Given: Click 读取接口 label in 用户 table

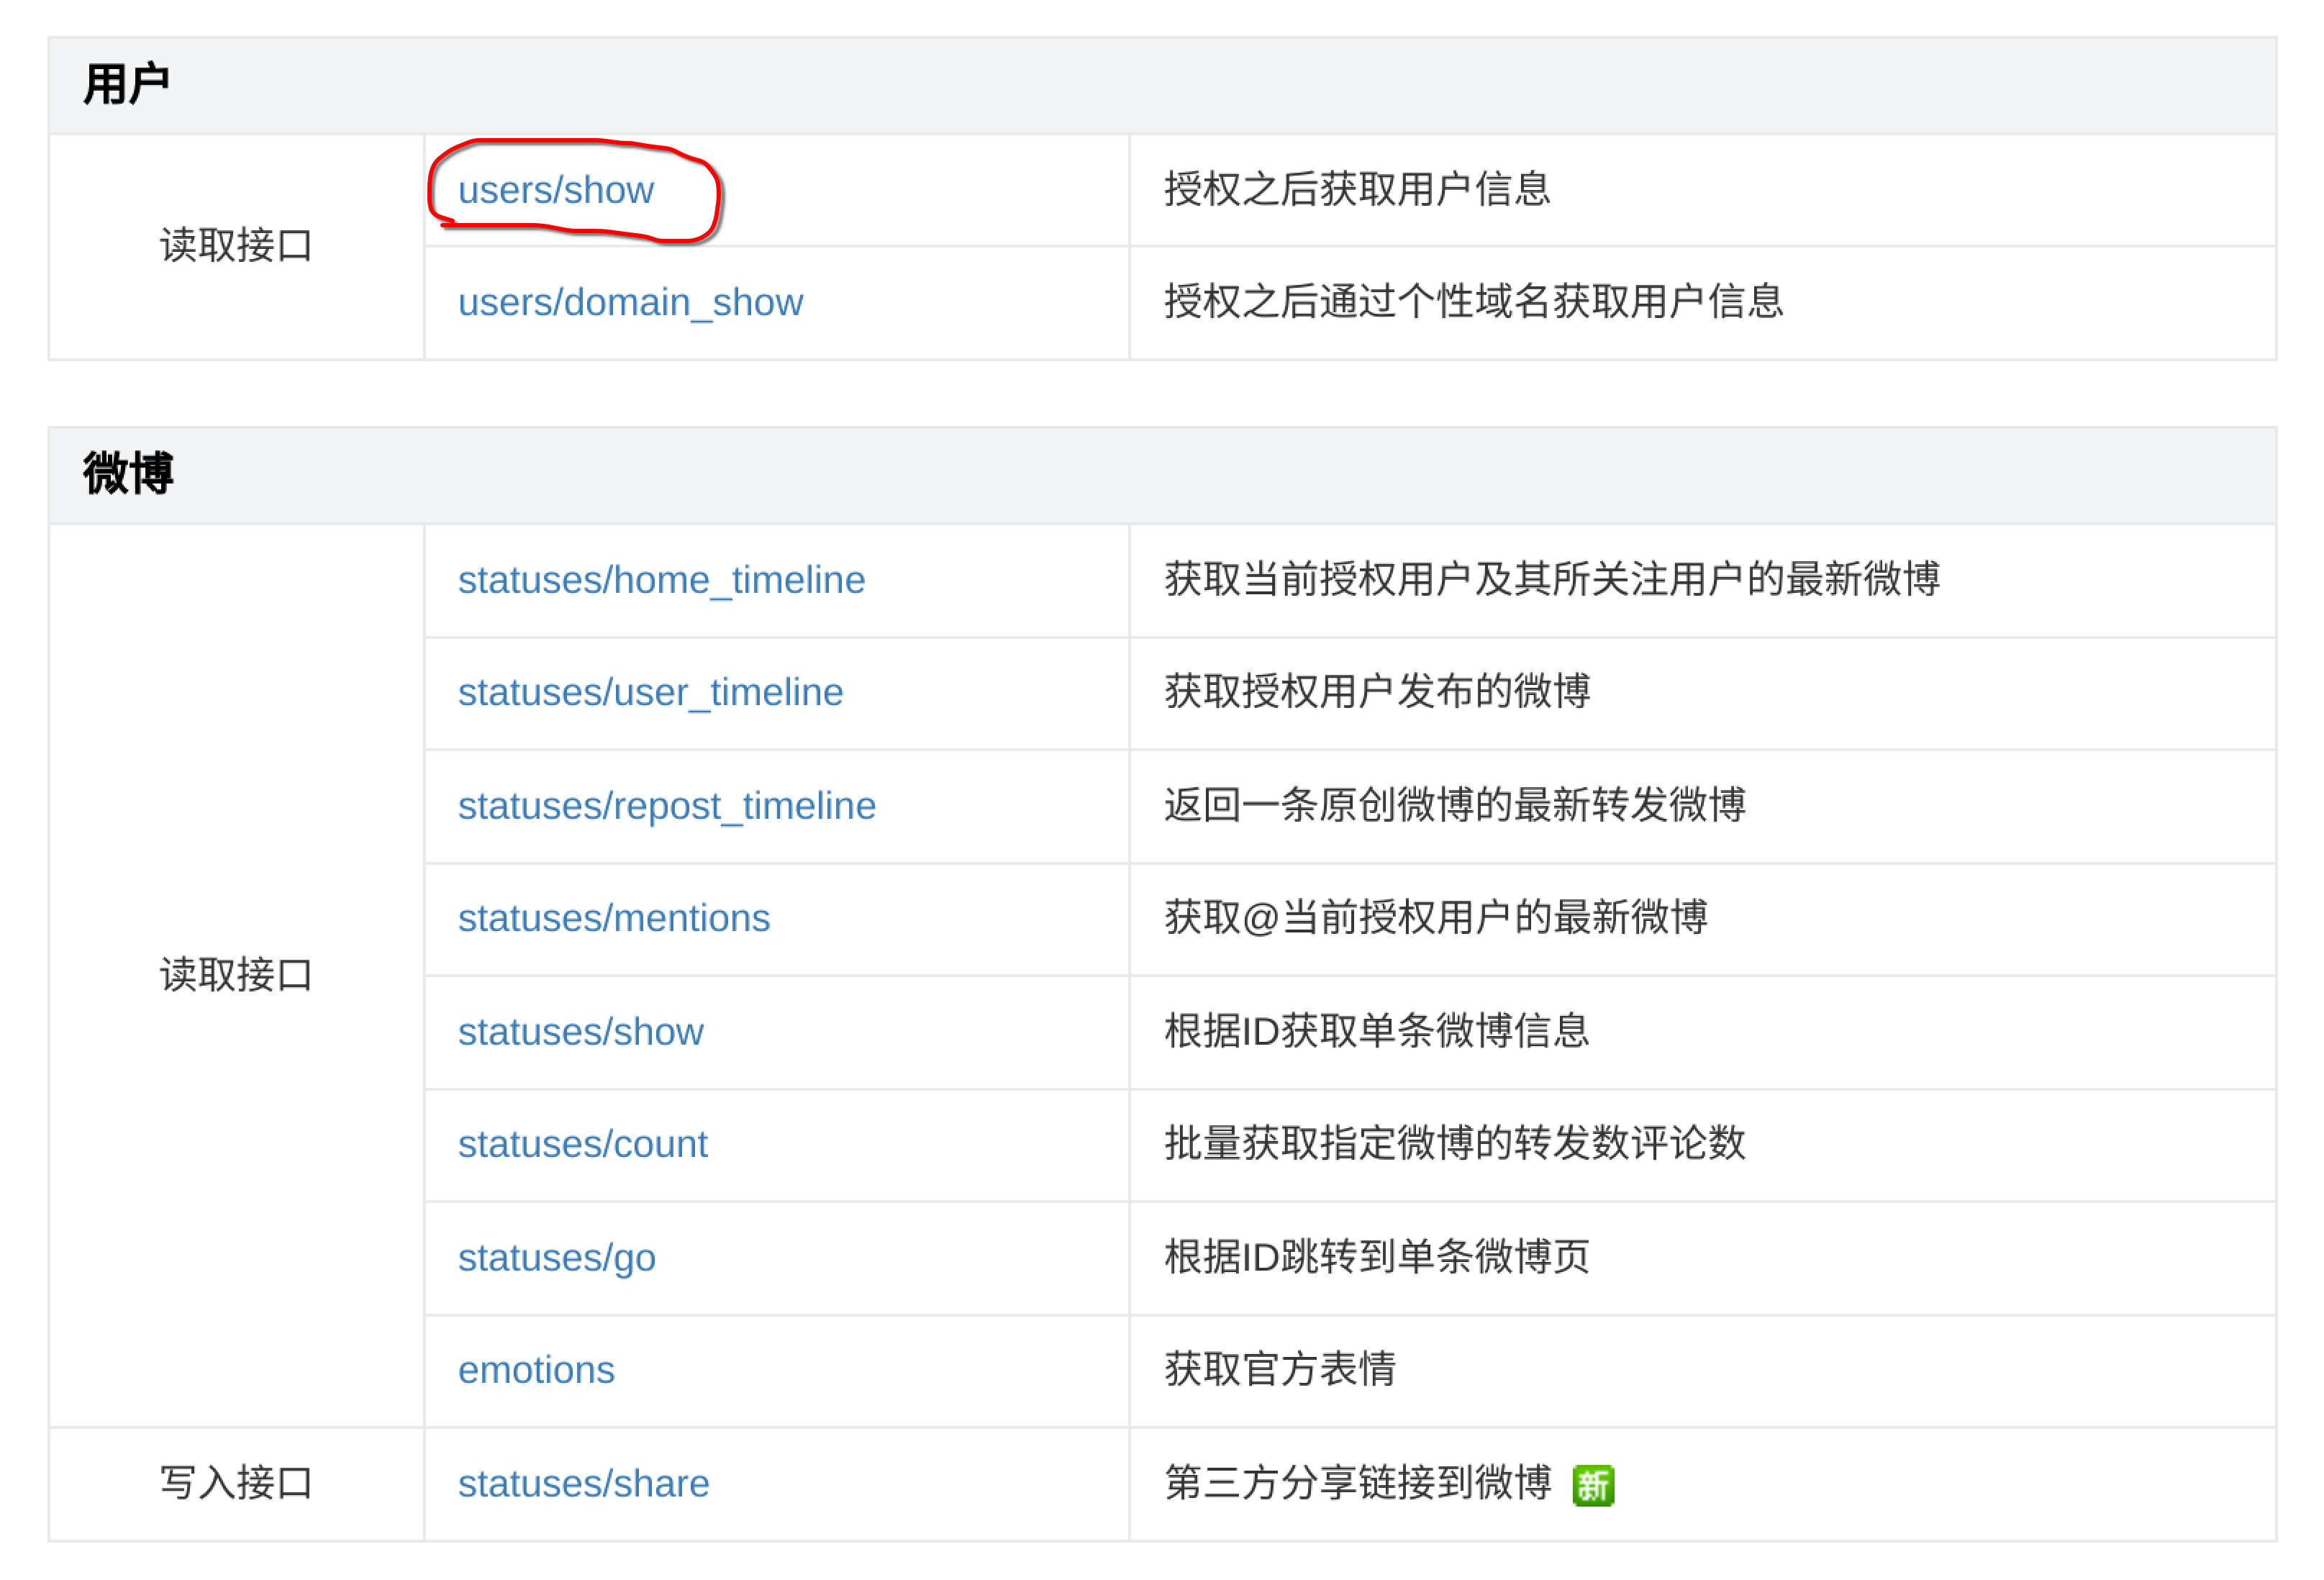Looking at the screenshot, I should [x=236, y=246].
